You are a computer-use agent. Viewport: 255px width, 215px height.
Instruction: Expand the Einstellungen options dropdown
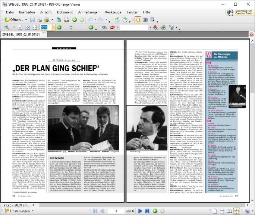(32, 211)
